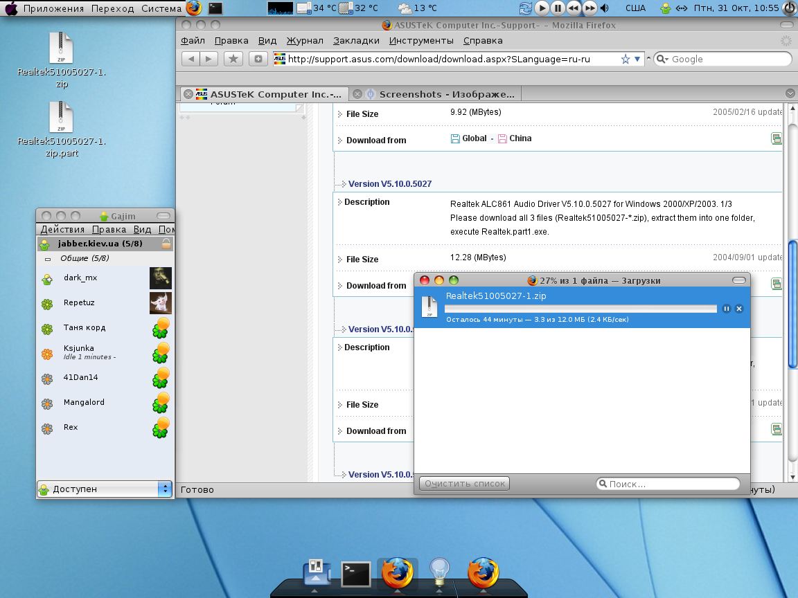Click the power button in panel corner
798x598 pixels.
coord(790,8)
